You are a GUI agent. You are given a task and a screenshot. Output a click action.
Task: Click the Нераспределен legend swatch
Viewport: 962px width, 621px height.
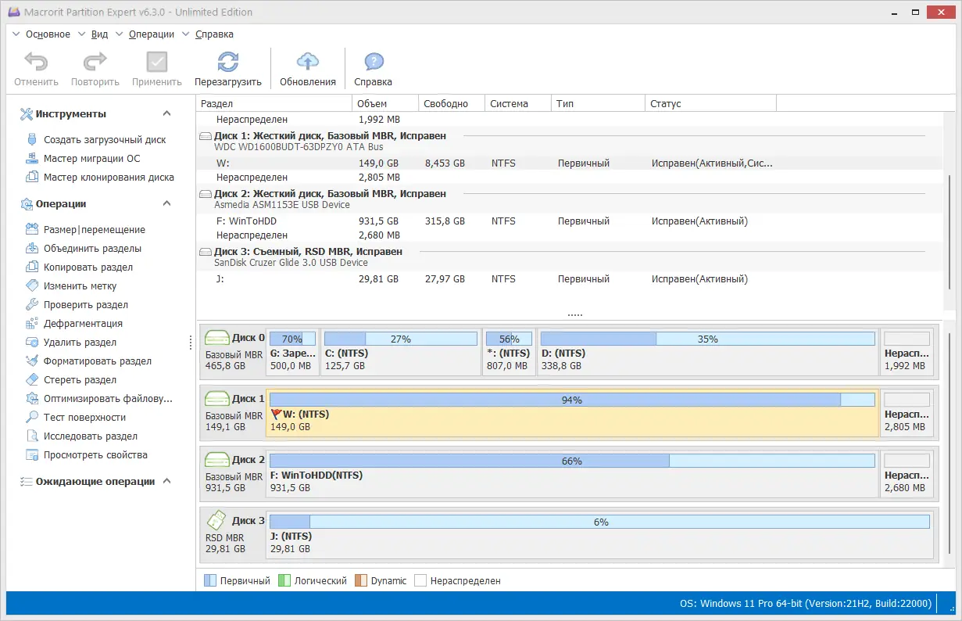(x=420, y=581)
